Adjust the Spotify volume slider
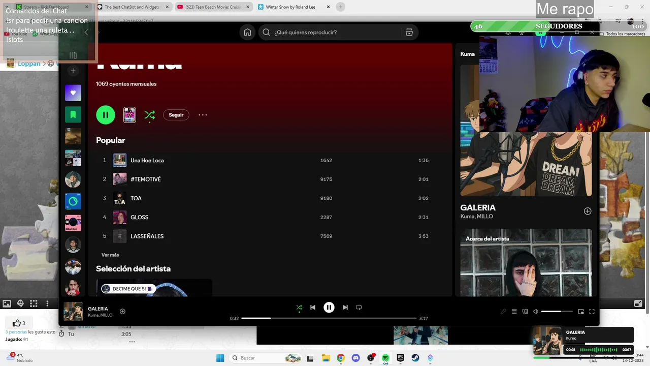 (557, 312)
